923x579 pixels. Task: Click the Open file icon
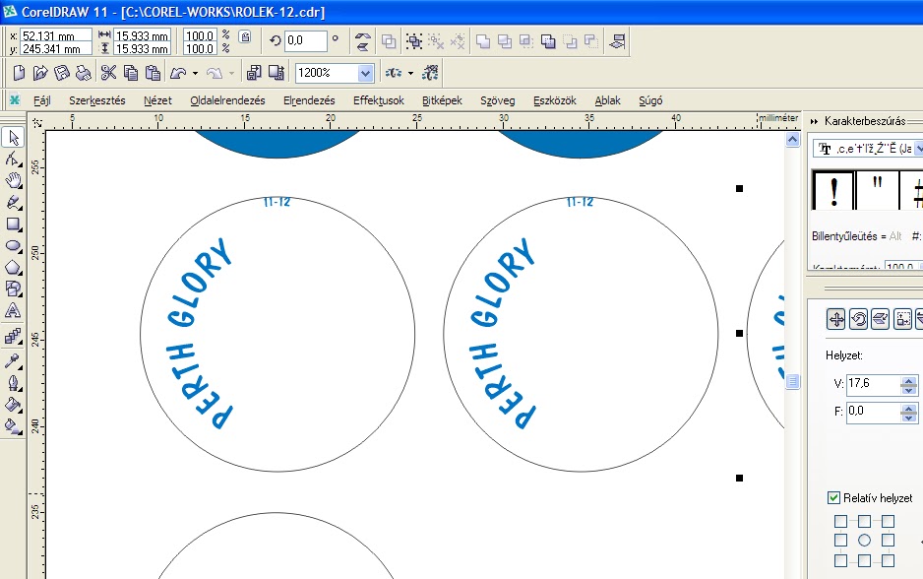pyautogui.click(x=40, y=73)
